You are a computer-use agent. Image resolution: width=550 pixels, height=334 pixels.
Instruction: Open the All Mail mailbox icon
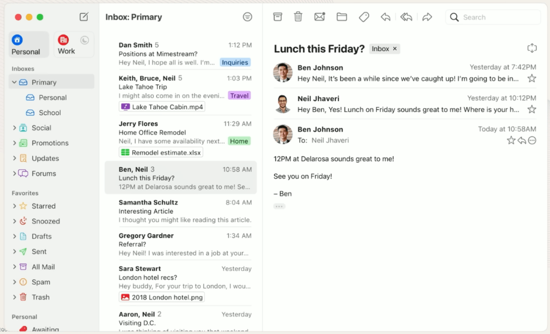click(x=23, y=267)
